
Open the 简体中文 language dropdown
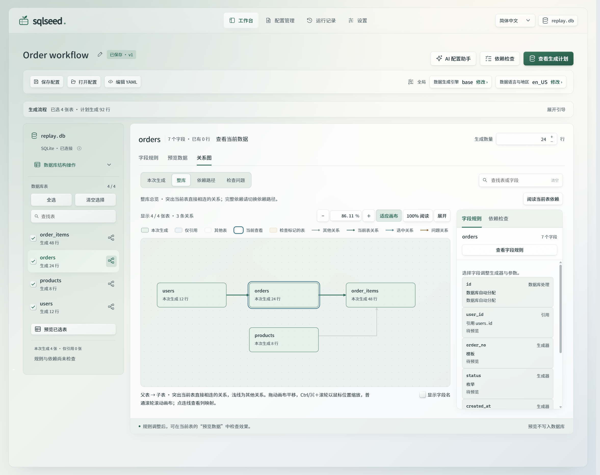(515, 21)
